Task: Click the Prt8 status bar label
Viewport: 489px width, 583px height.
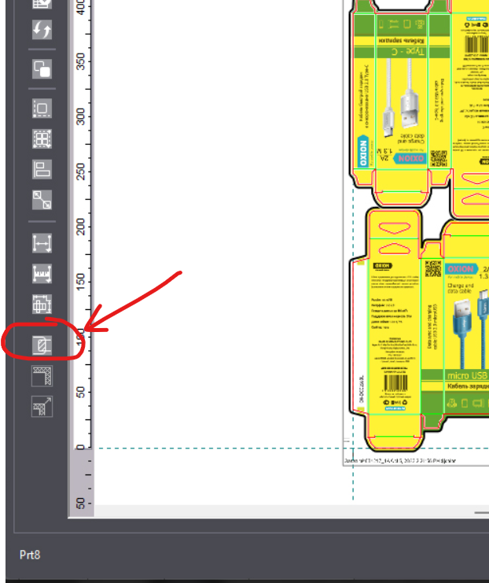Action: (x=30, y=555)
